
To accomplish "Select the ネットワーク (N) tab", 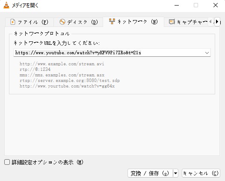I will pos(133,22).
